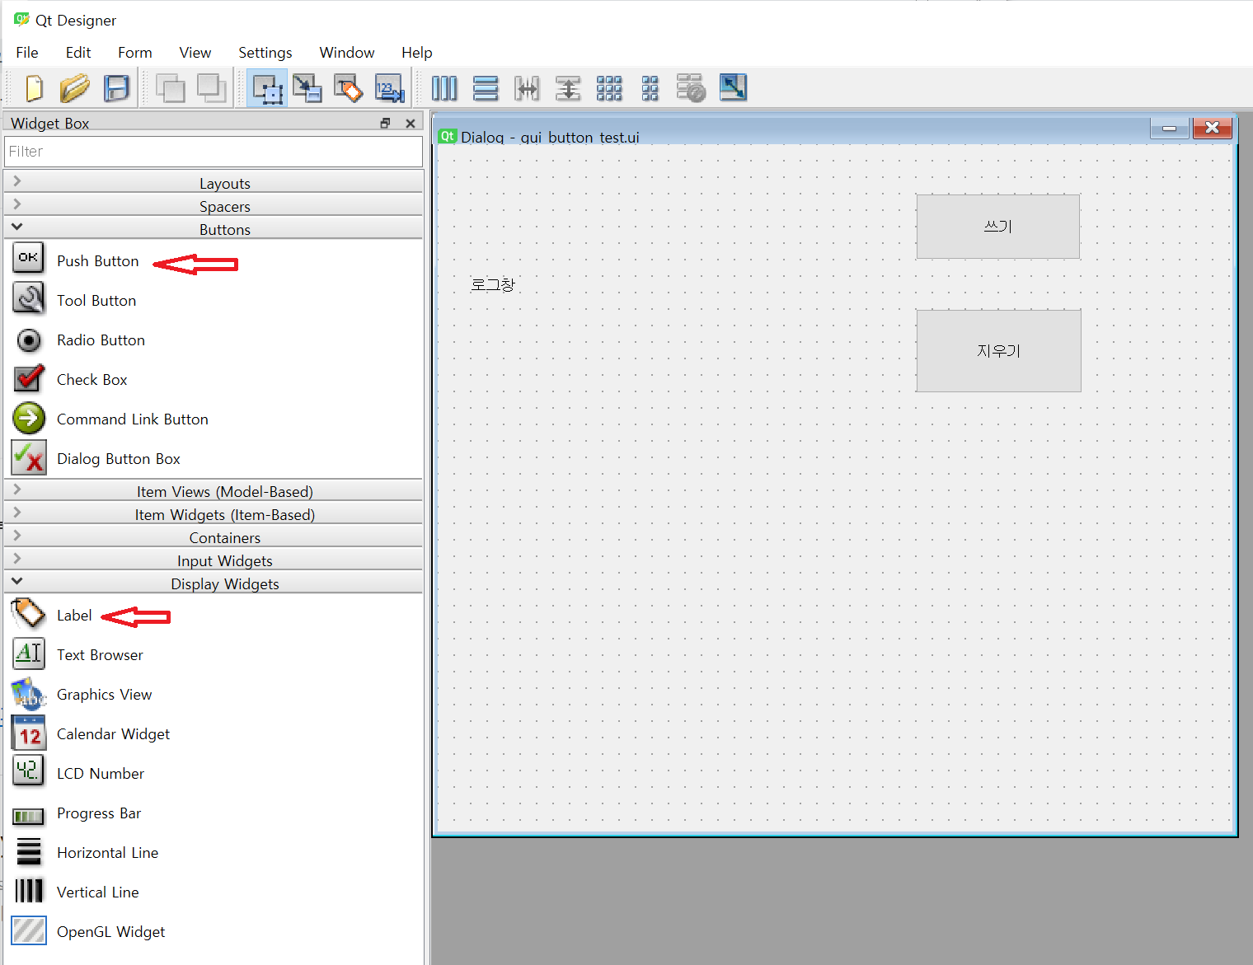Select the Radio Button widget
Viewport: 1253px width, 965px height.
[x=101, y=340]
